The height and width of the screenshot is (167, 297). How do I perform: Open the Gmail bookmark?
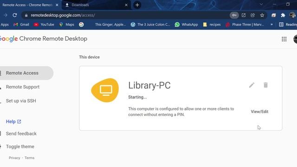coord(21,25)
